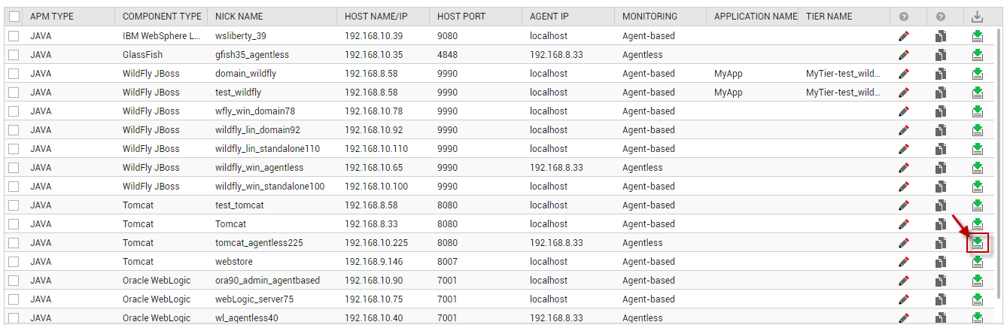The image size is (1007, 325).
Task: Click the MONITORING column header
Action: point(650,17)
